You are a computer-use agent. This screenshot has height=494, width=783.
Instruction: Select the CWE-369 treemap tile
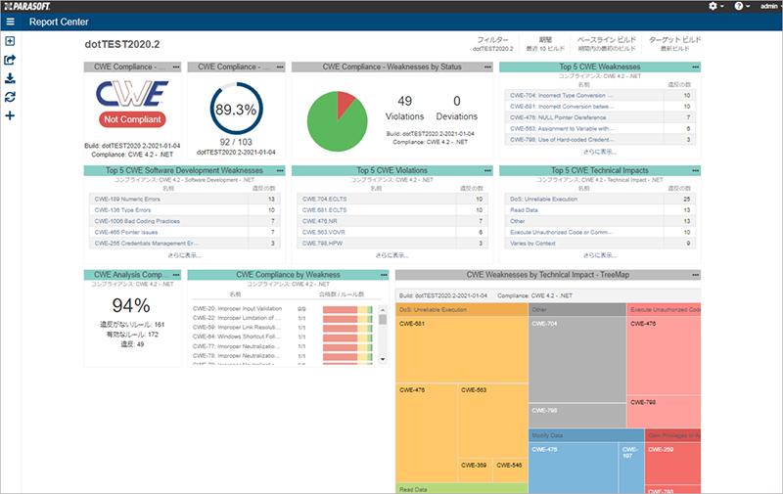click(475, 471)
